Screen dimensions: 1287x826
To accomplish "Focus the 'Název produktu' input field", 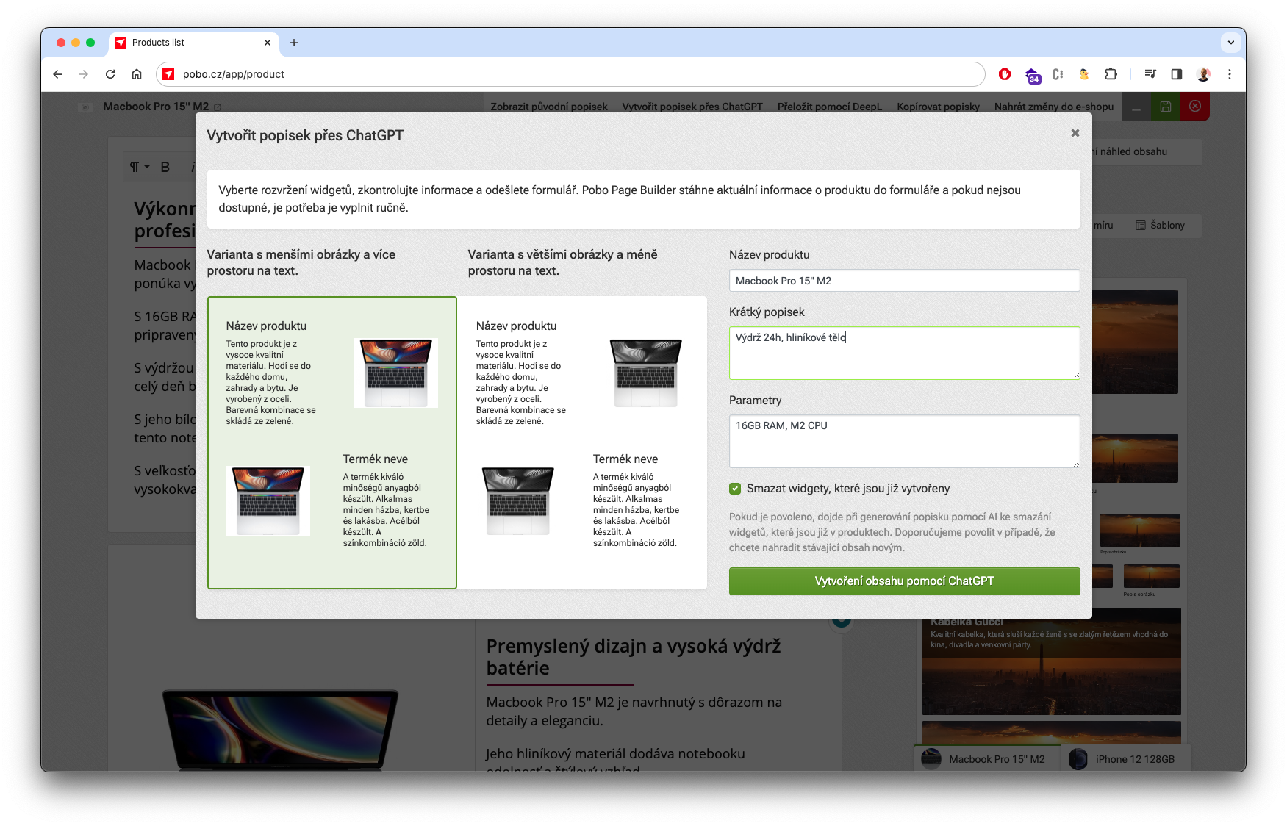I will tap(904, 281).
